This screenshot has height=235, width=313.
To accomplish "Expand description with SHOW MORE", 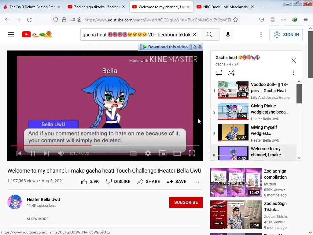I will (x=38, y=219).
